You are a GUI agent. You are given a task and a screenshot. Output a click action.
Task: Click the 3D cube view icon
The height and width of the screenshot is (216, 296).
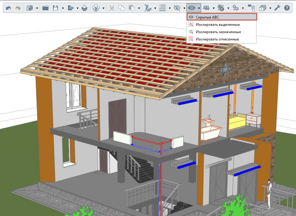click(x=30, y=8)
